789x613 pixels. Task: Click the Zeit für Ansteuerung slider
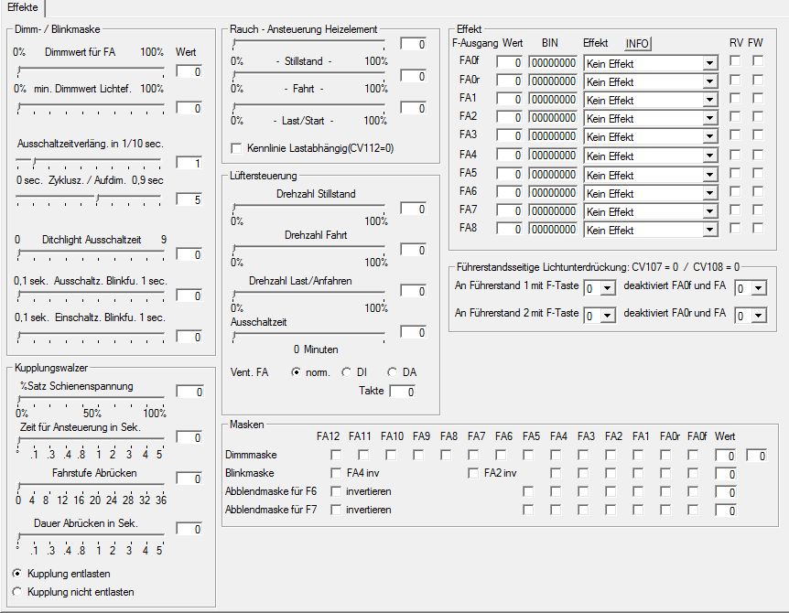tap(91, 442)
